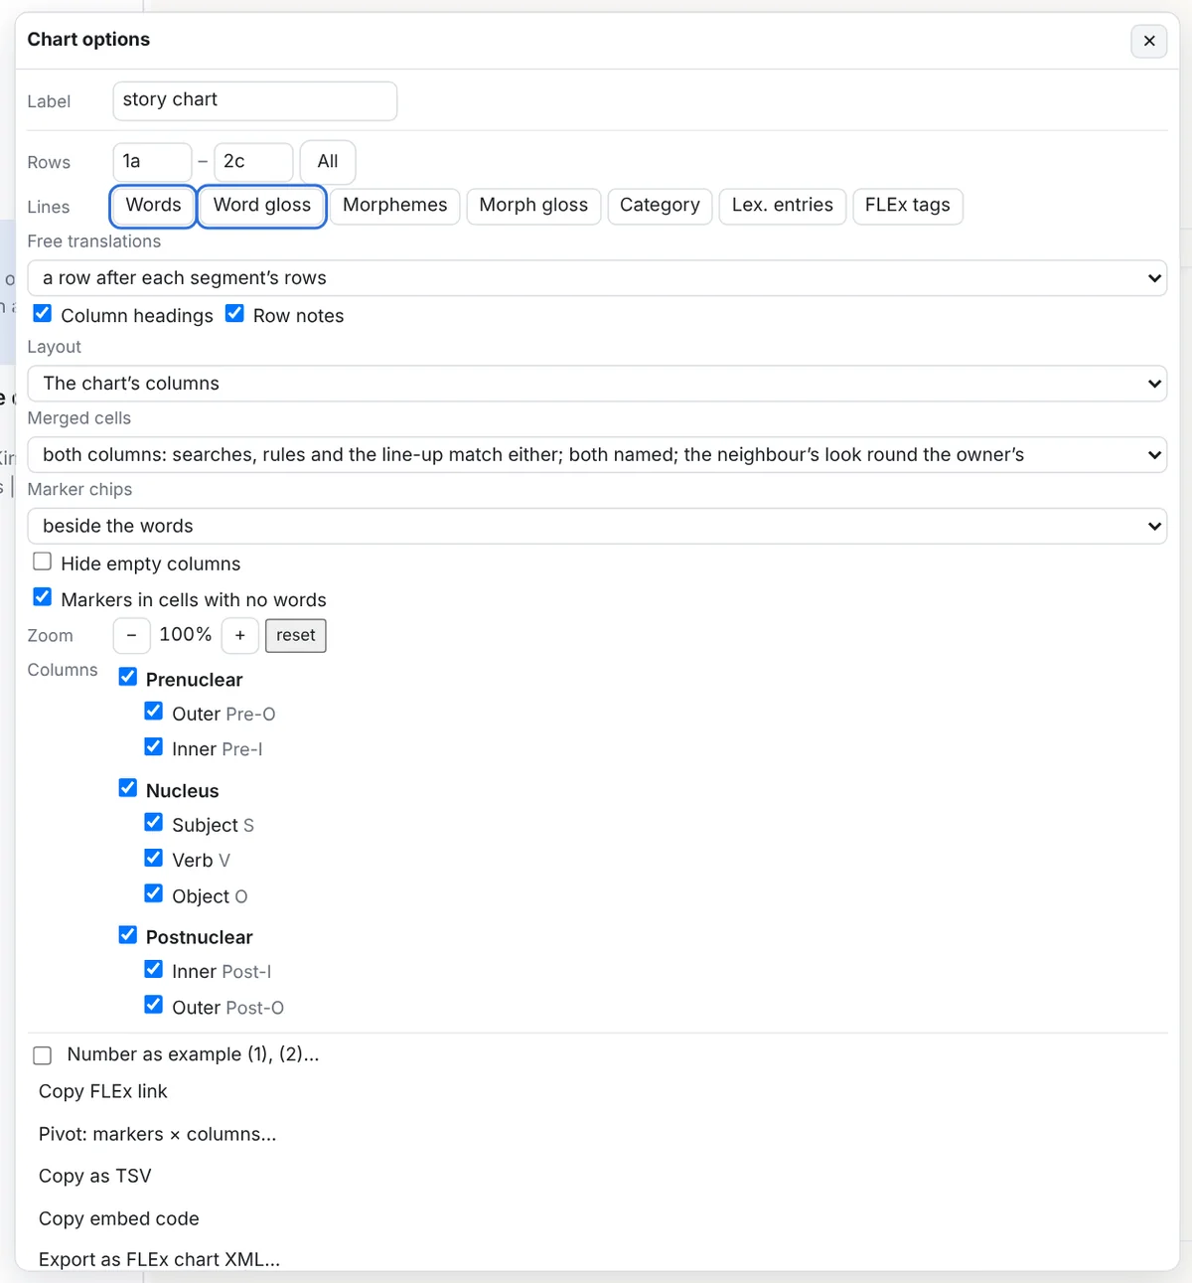Open the Free translations dropdown
Screen dimensions: 1192x1283
[x=597, y=278]
